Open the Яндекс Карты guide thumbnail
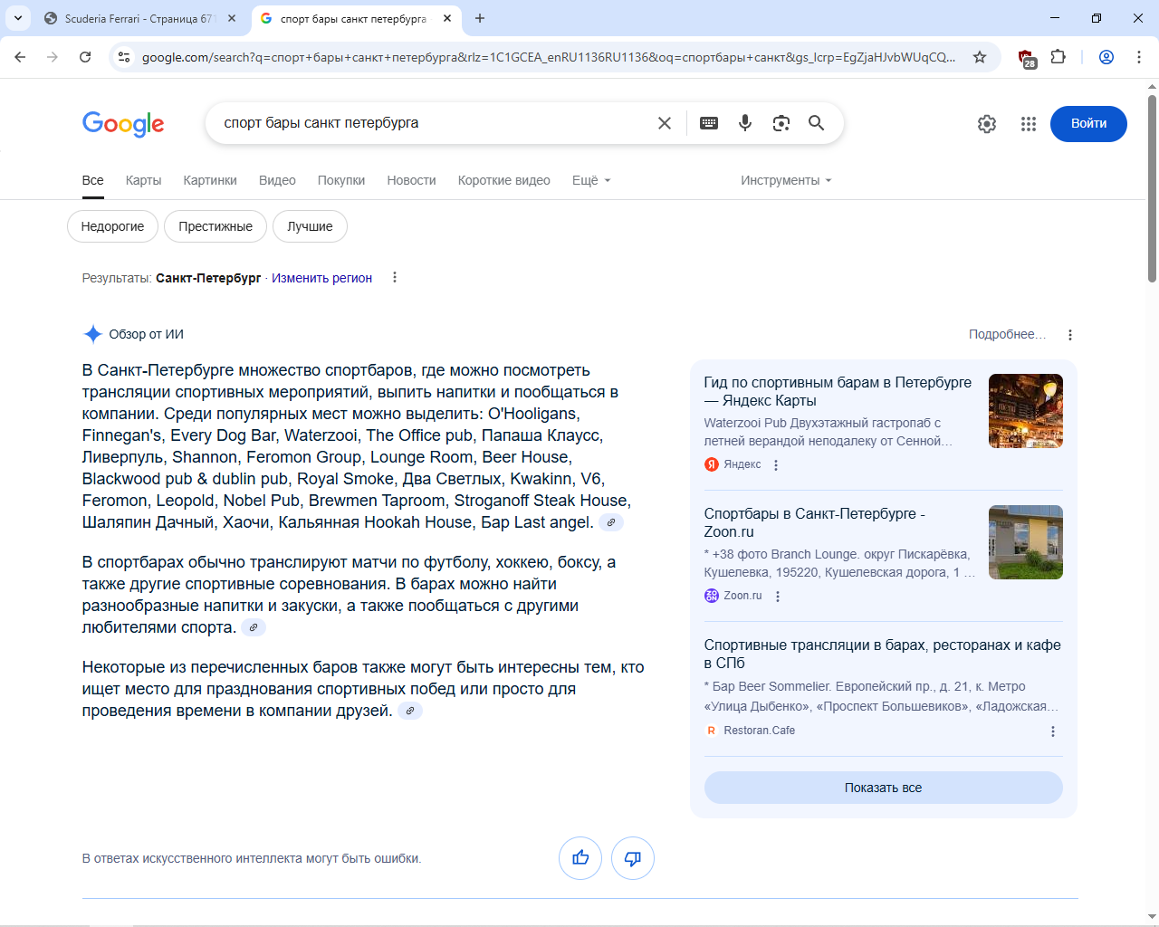The height and width of the screenshot is (927, 1159). coord(1026,411)
